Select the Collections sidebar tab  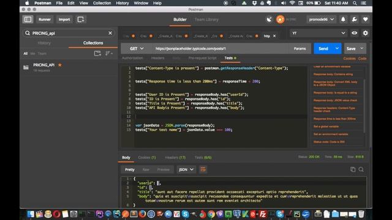point(93,43)
